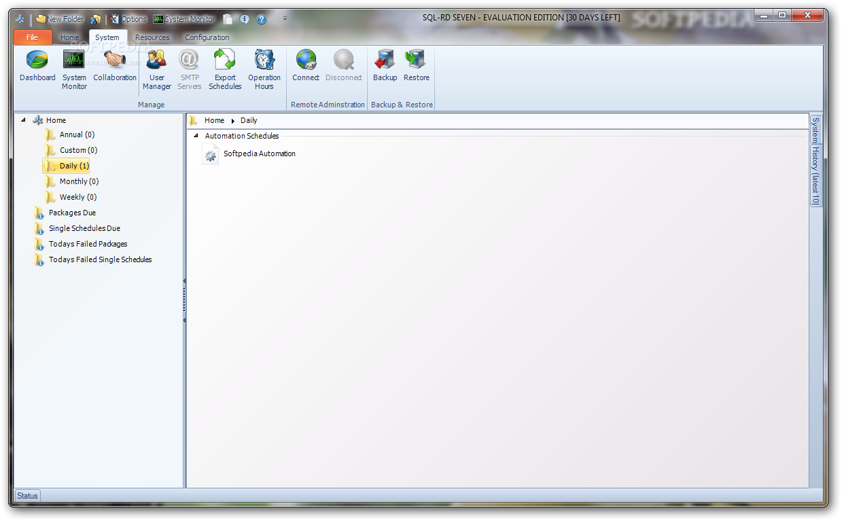
Task: Click the Softpedia Automation gear icon
Action: [x=211, y=154]
